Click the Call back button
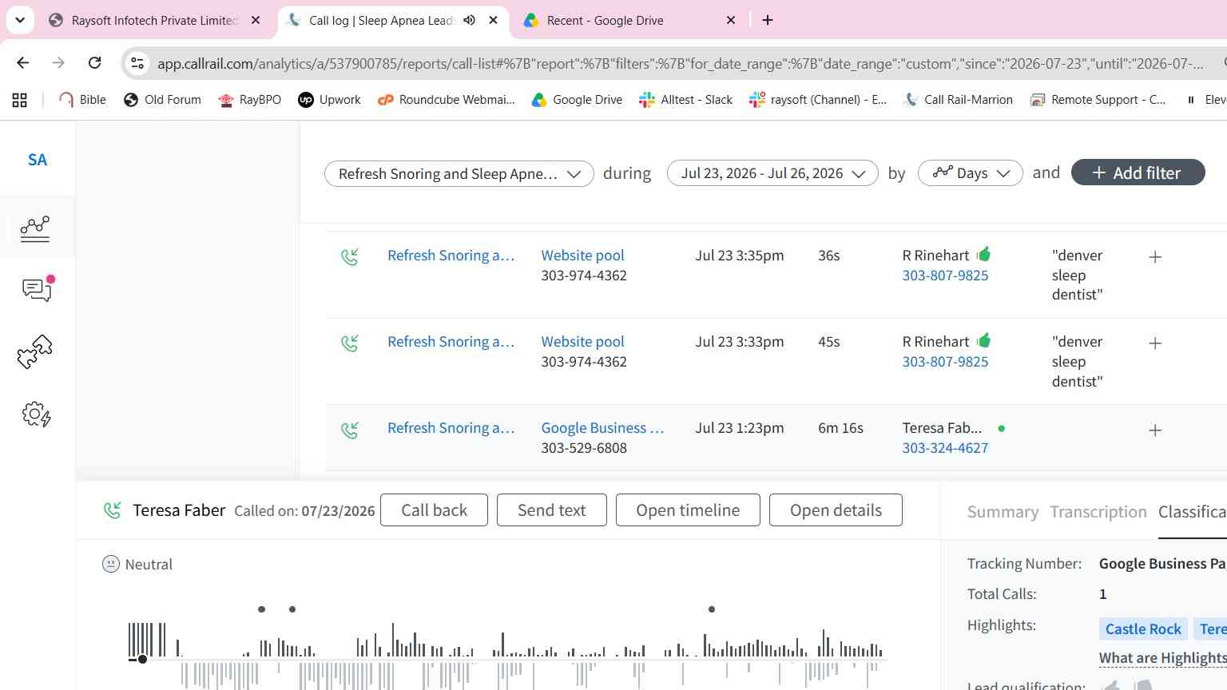Screen dimensions: 1227x690 [x=434, y=510]
